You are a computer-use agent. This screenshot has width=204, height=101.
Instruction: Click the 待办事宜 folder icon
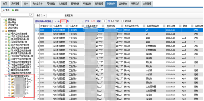point(6,22)
